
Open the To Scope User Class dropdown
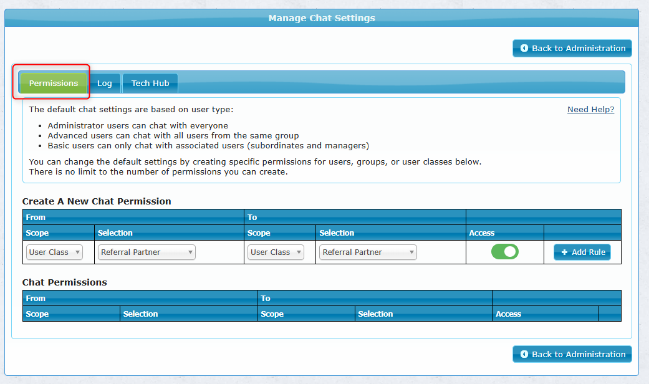click(x=276, y=252)
